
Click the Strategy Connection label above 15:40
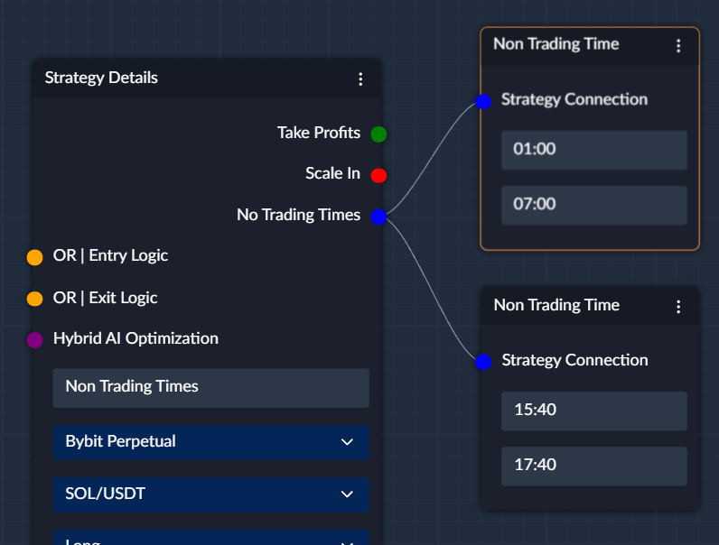574,360
